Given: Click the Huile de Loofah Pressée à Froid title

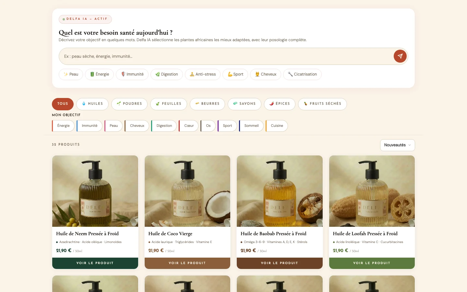Looking at the screenshot, I should click(x=365, y=234).
